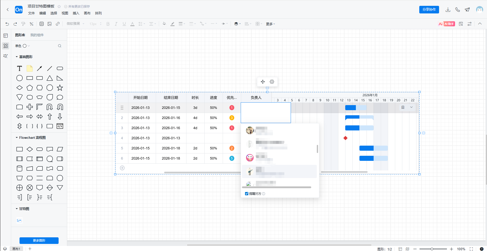
Task: Open the 更多 toolbar dropdown
Action: click(270, 24)
